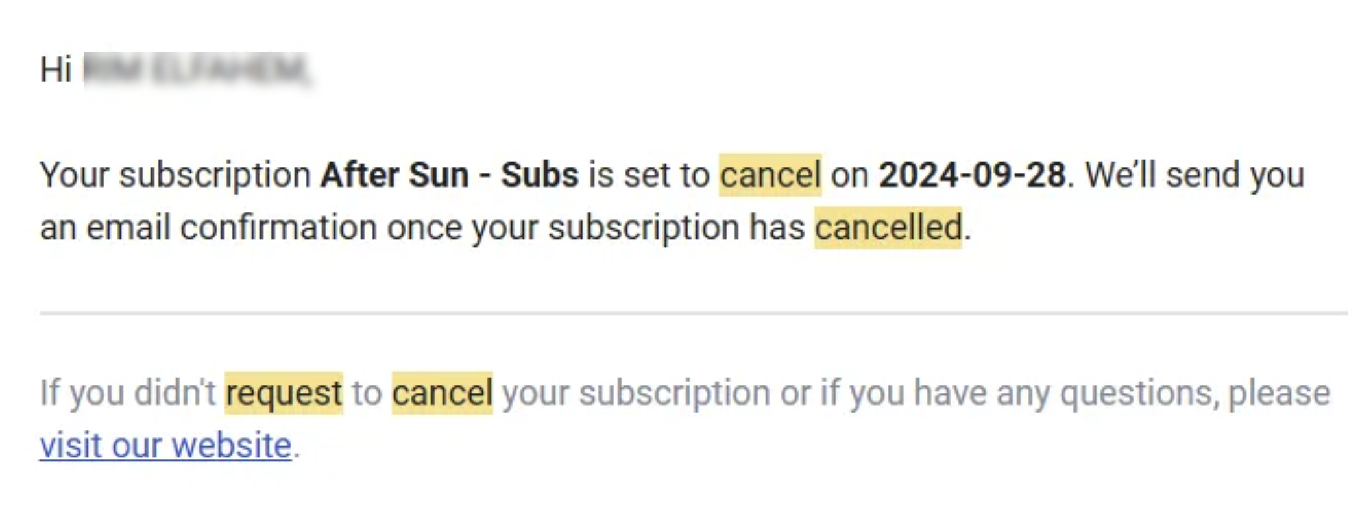Viewport: 1371px width, 523px height.
Task: Click highlighted "cancel" before the date
Action: tap(770, 175)
